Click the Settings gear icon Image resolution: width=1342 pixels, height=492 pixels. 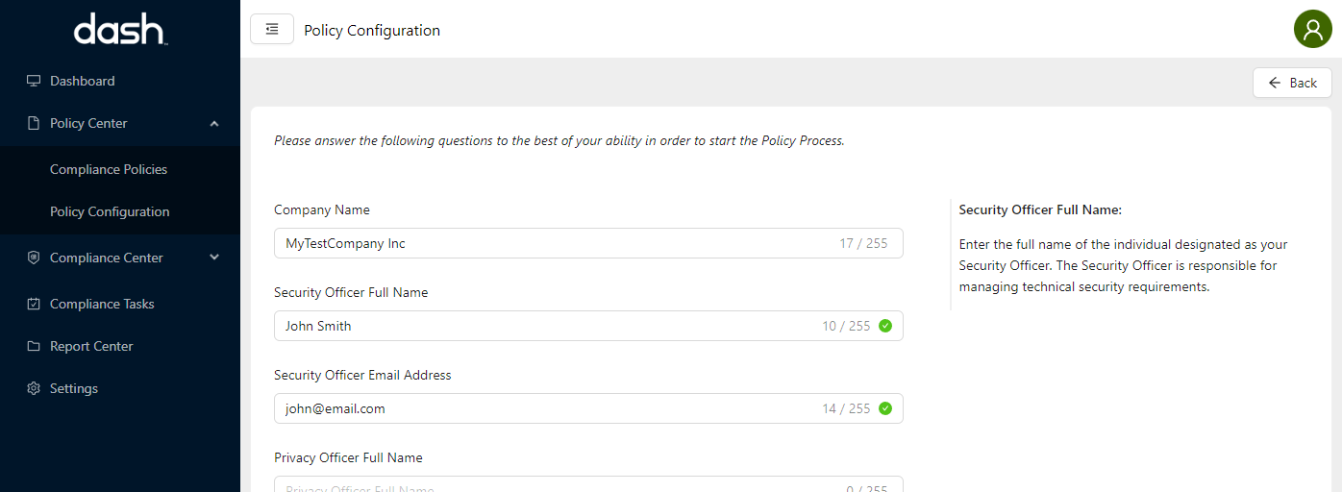click(34, 388)
